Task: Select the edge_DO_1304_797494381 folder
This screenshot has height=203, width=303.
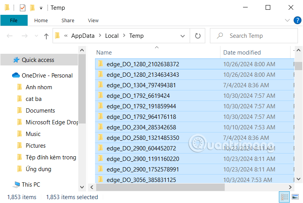Action: click(141, 85)
